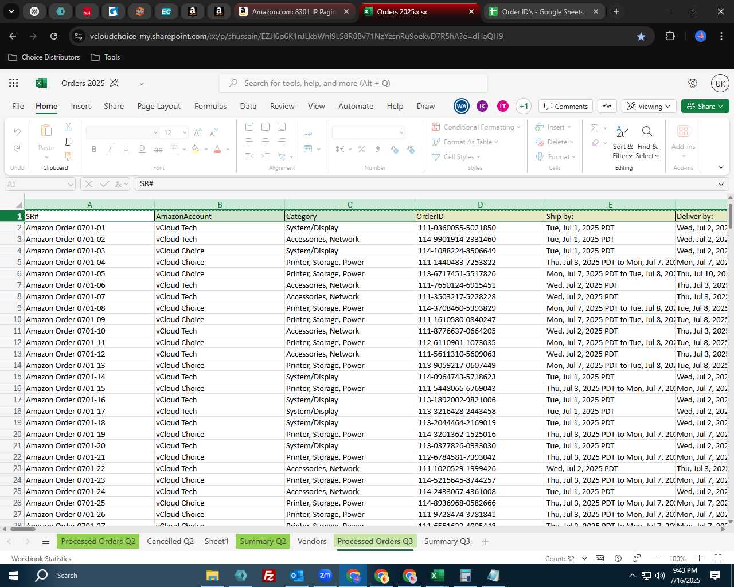
Task: Bookmark this page with the star icon
Action: pos(641,36)
